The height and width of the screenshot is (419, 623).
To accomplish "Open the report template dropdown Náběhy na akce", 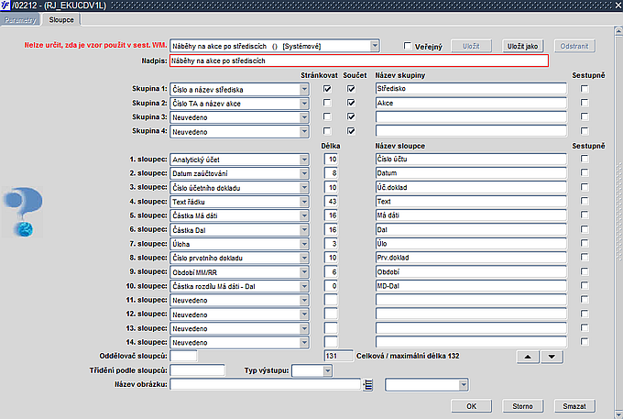I will pyautogui.click(x=375, y=46).
